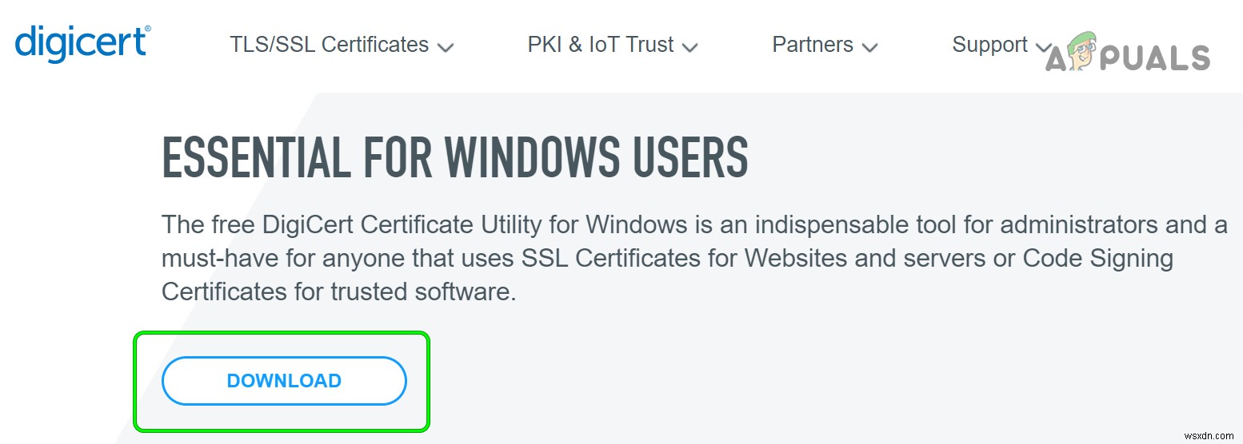1243x444 pixels.
Task: Select the Partners navigation item
Action: pyautogui.click(x=811, y=45)
